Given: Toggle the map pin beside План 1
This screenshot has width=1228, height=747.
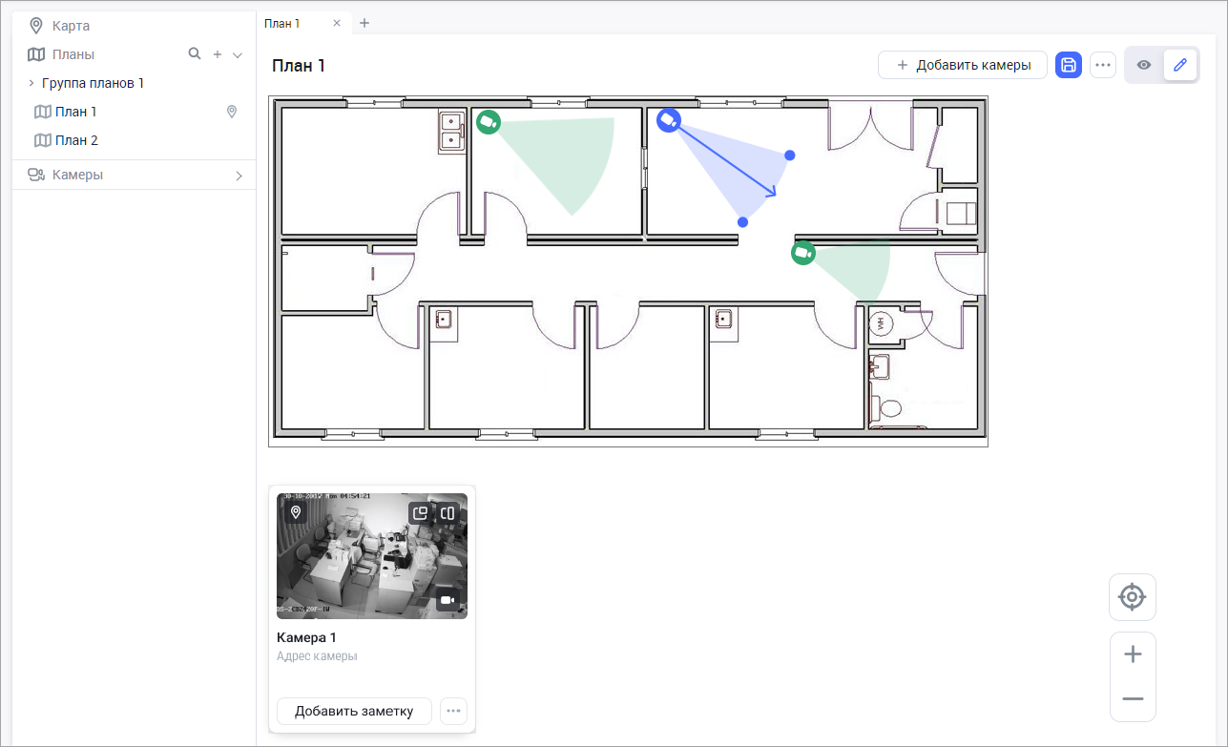Looking at the screenshot, I should pos(231,112).
